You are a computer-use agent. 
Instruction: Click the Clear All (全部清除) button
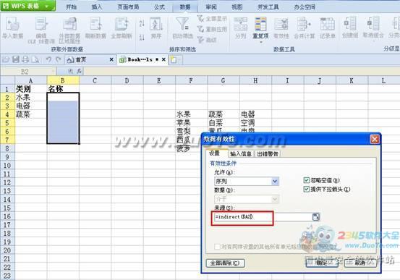[225, 263]
